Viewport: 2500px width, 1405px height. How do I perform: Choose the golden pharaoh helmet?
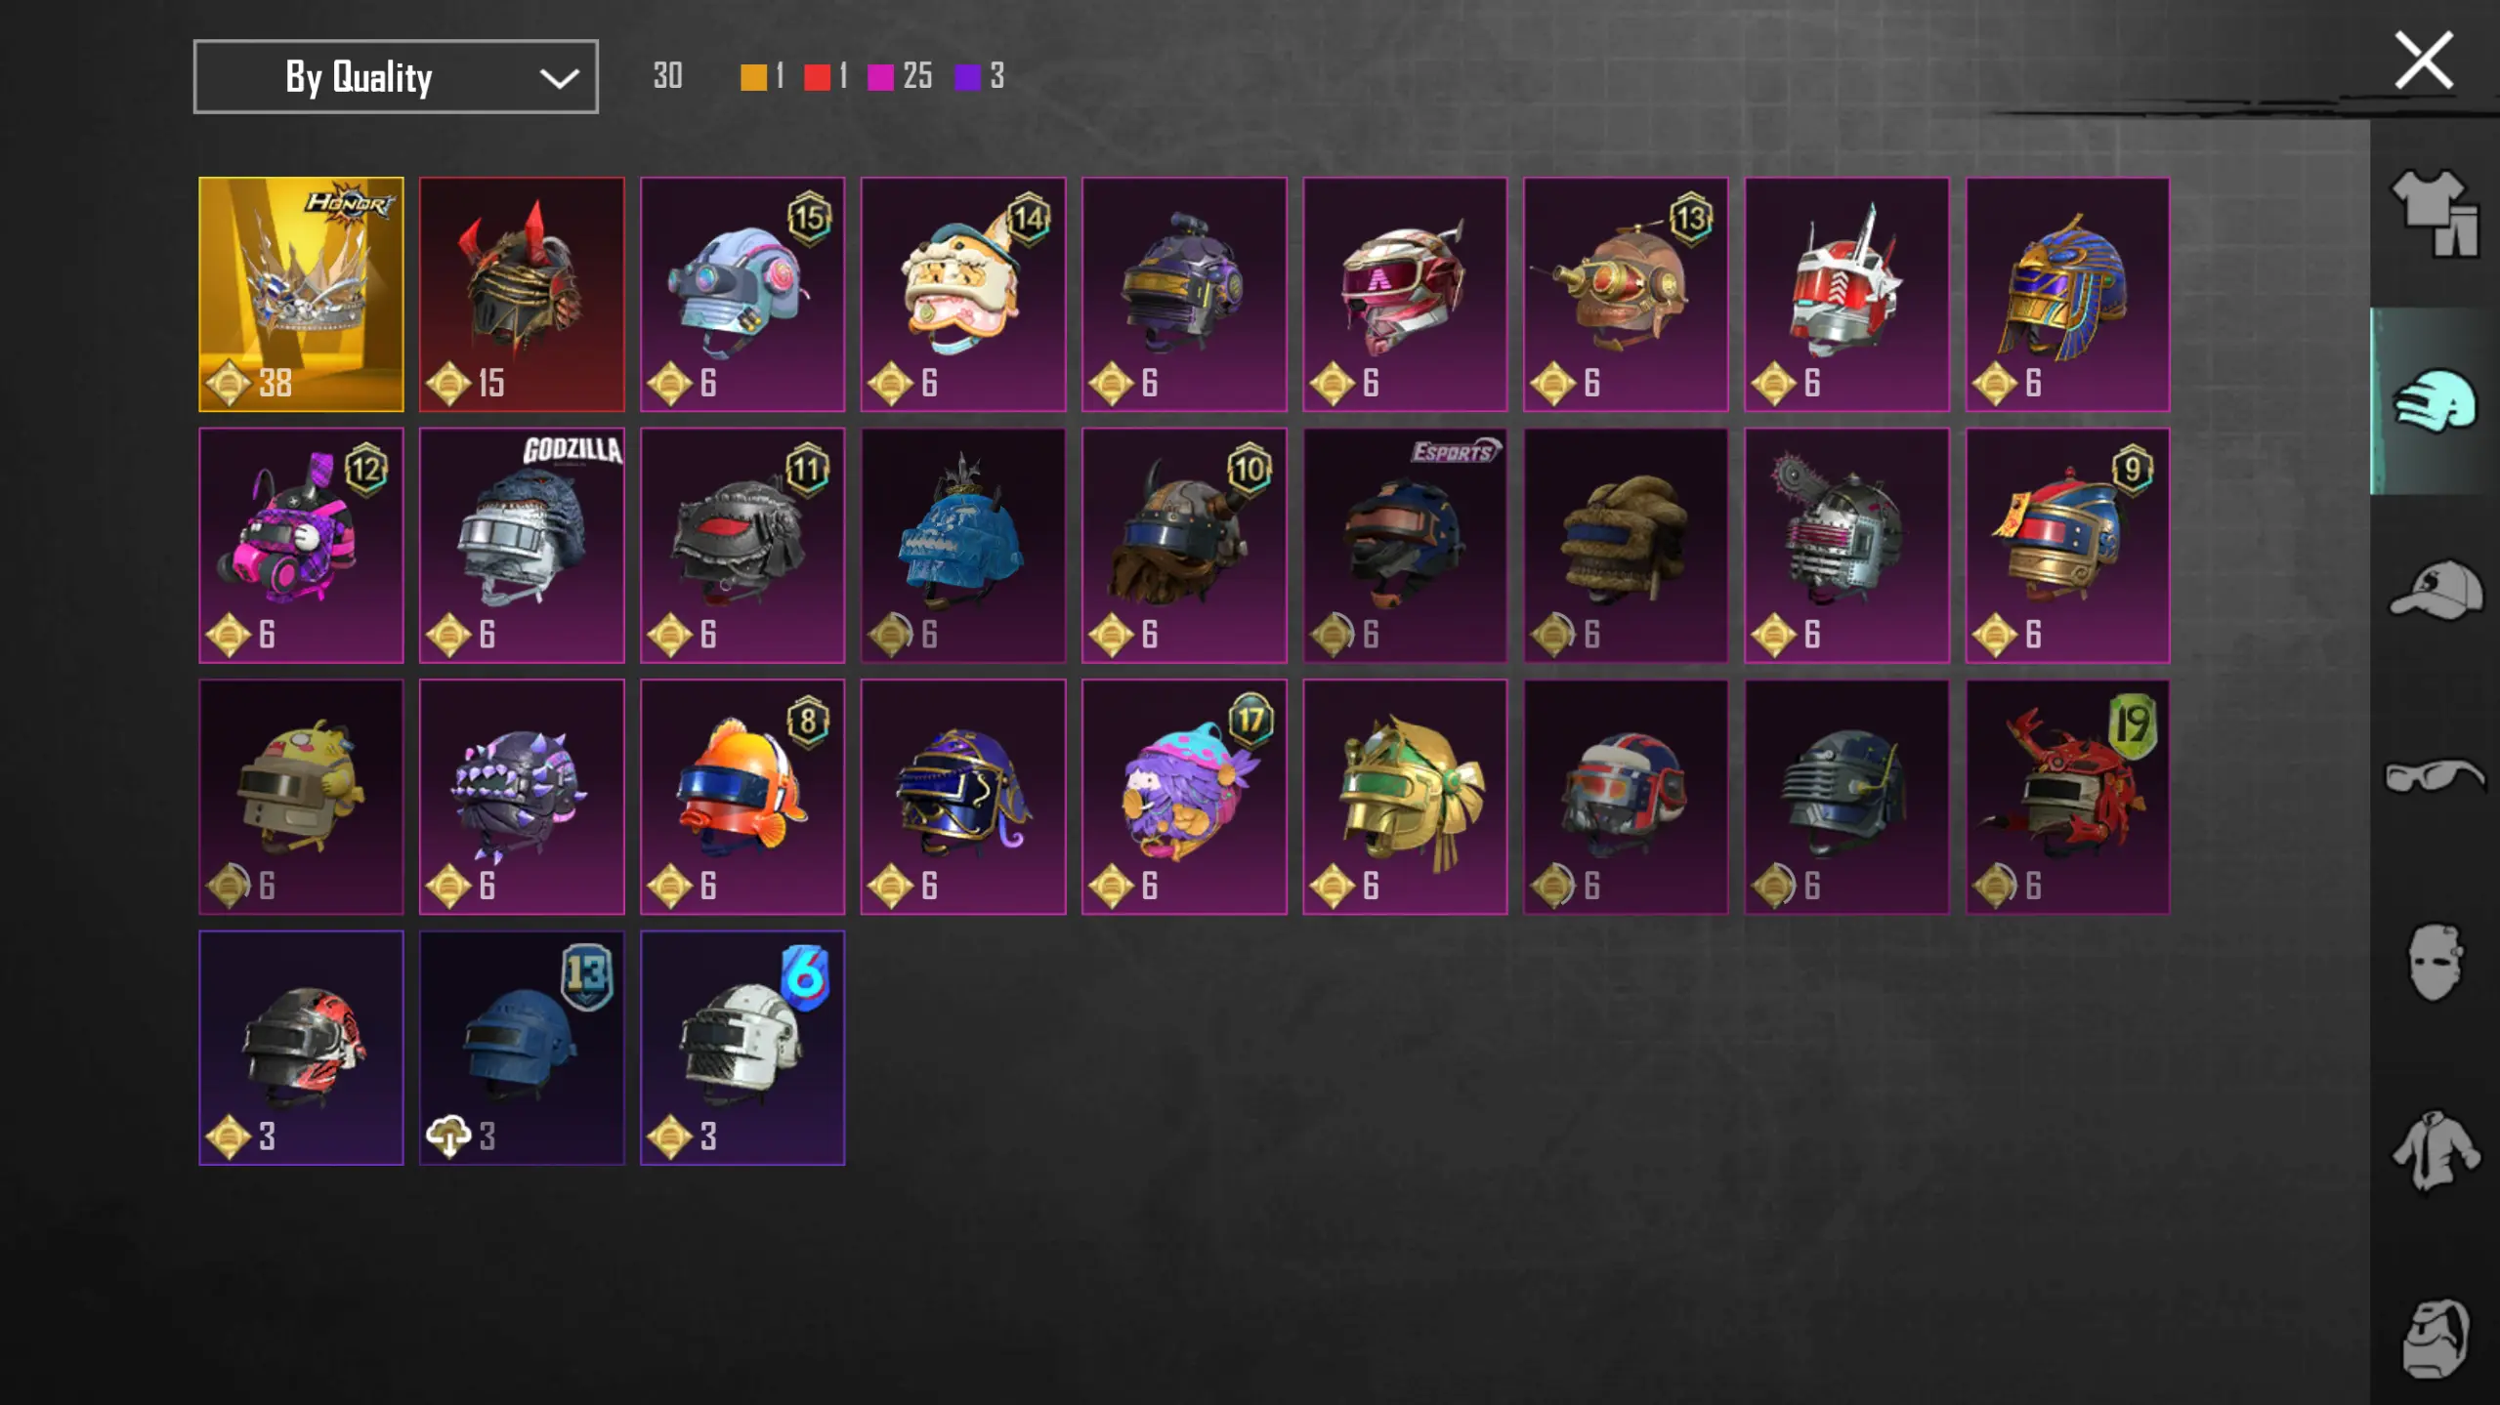[2067, 294]
